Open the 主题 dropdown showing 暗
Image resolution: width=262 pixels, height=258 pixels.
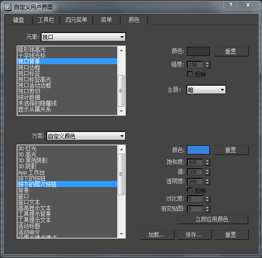click(x=206, y=90)
